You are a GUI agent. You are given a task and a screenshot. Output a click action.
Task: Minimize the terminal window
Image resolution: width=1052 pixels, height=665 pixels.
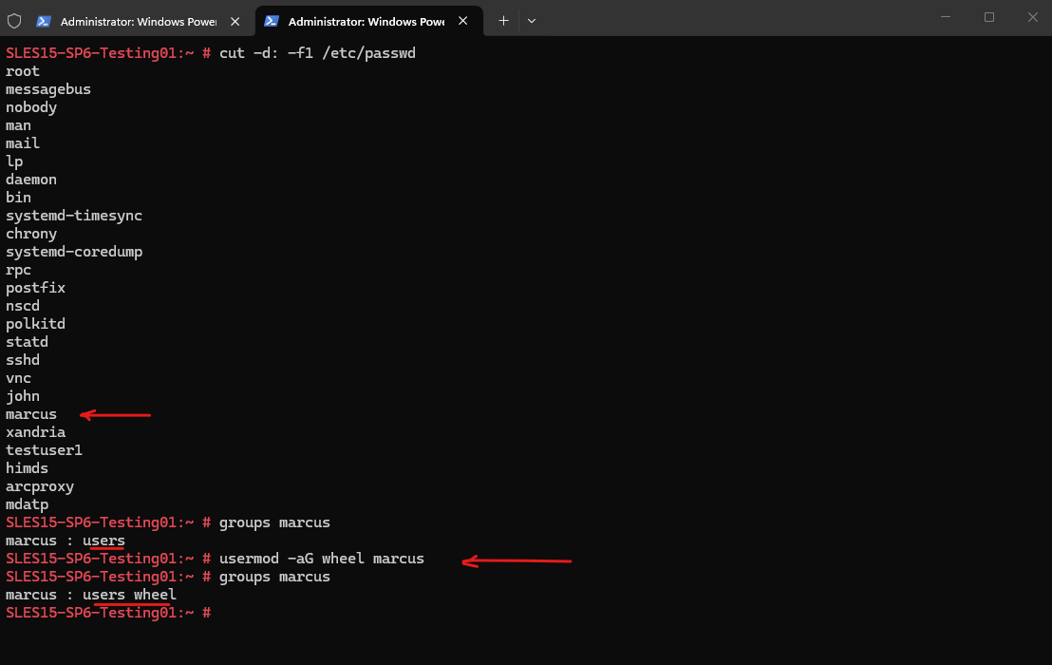[x=946, y=17]
